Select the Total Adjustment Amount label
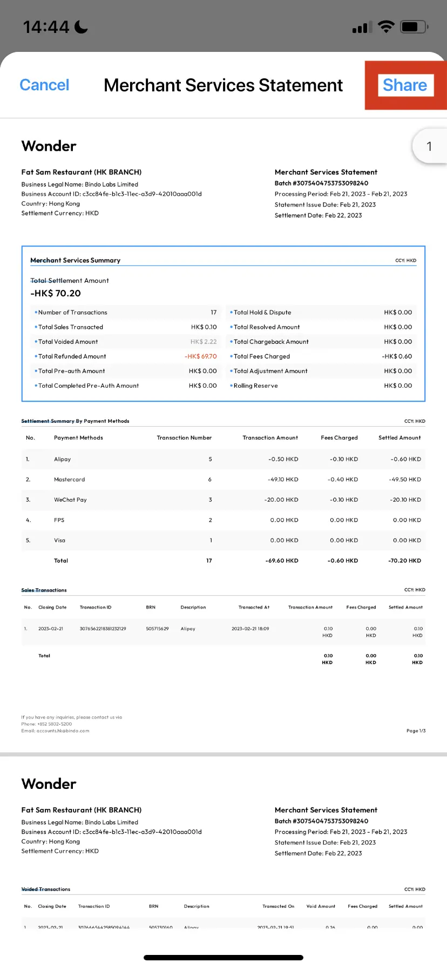The width and height of the screenshot is (447, 969). point(270,371)
